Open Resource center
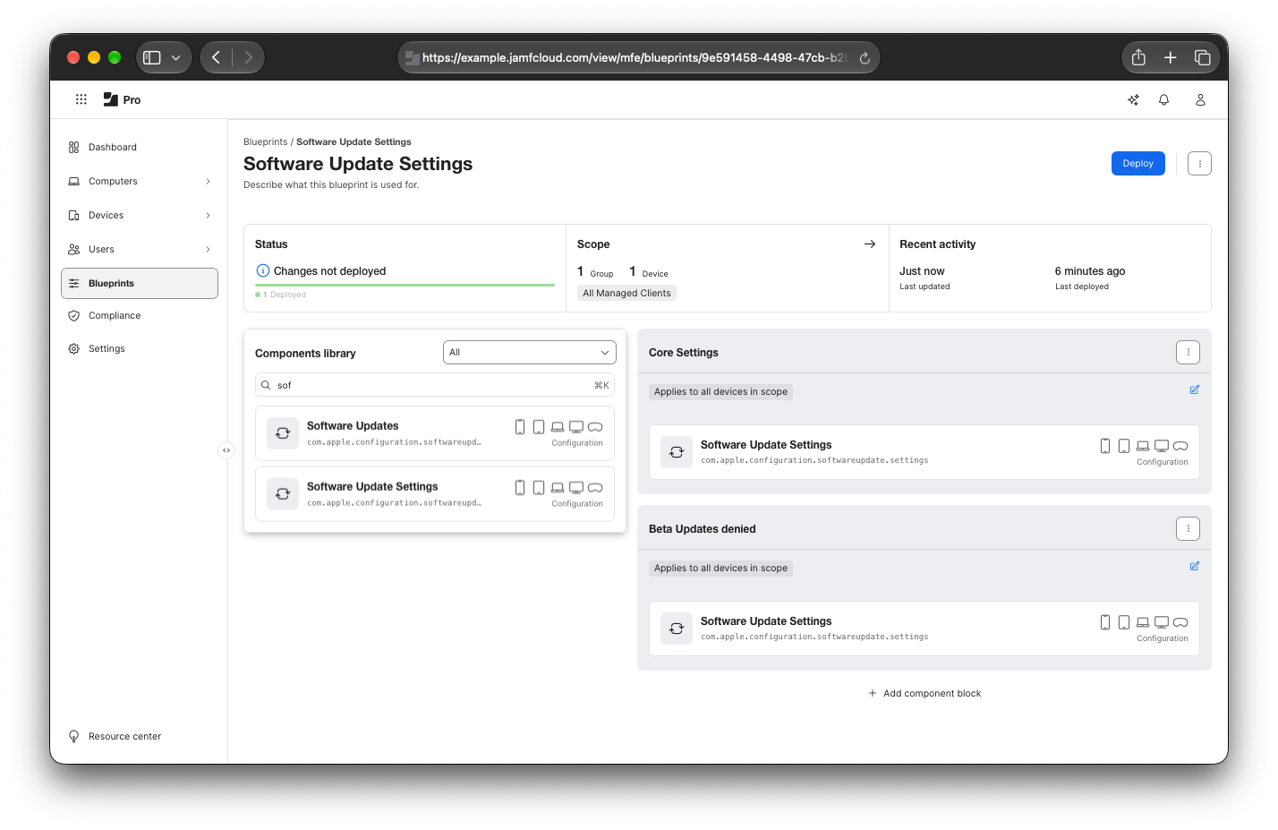Image resolution: width=1278 pixels, height=830 pixels. pyautogui.click(x=115, y=736)
